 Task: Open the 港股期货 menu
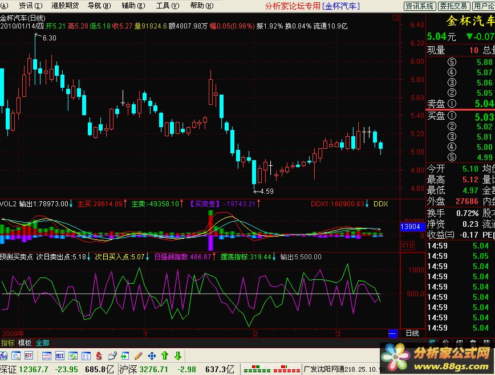65,5
